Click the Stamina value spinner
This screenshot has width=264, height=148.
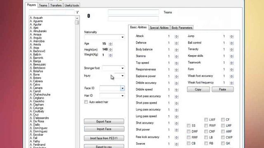click(177, 57)
